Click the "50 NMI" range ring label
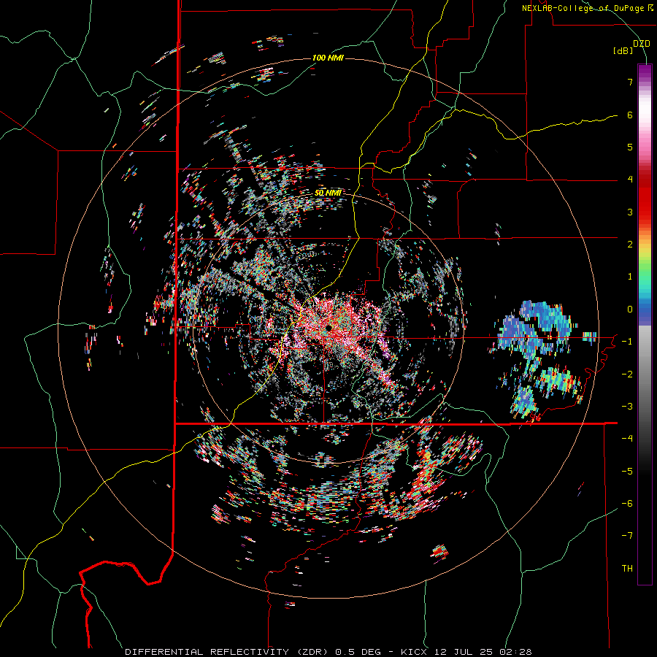The width and height of the screenshot is (657, 657). (328, 193)
